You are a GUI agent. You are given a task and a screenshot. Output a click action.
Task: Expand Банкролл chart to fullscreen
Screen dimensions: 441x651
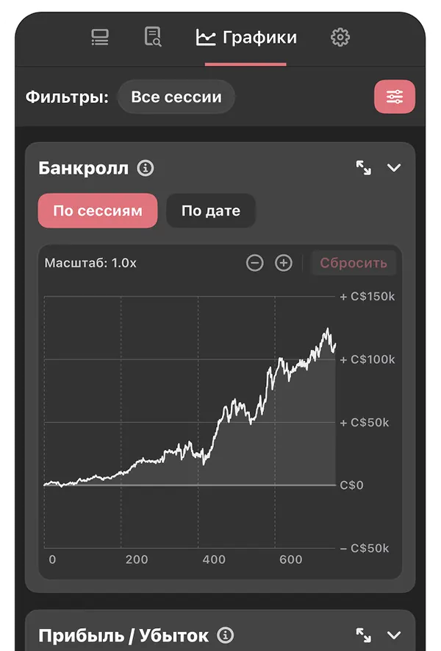click(x=364, y=168)
